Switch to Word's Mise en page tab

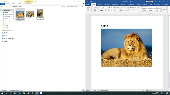tap(115, 4)
